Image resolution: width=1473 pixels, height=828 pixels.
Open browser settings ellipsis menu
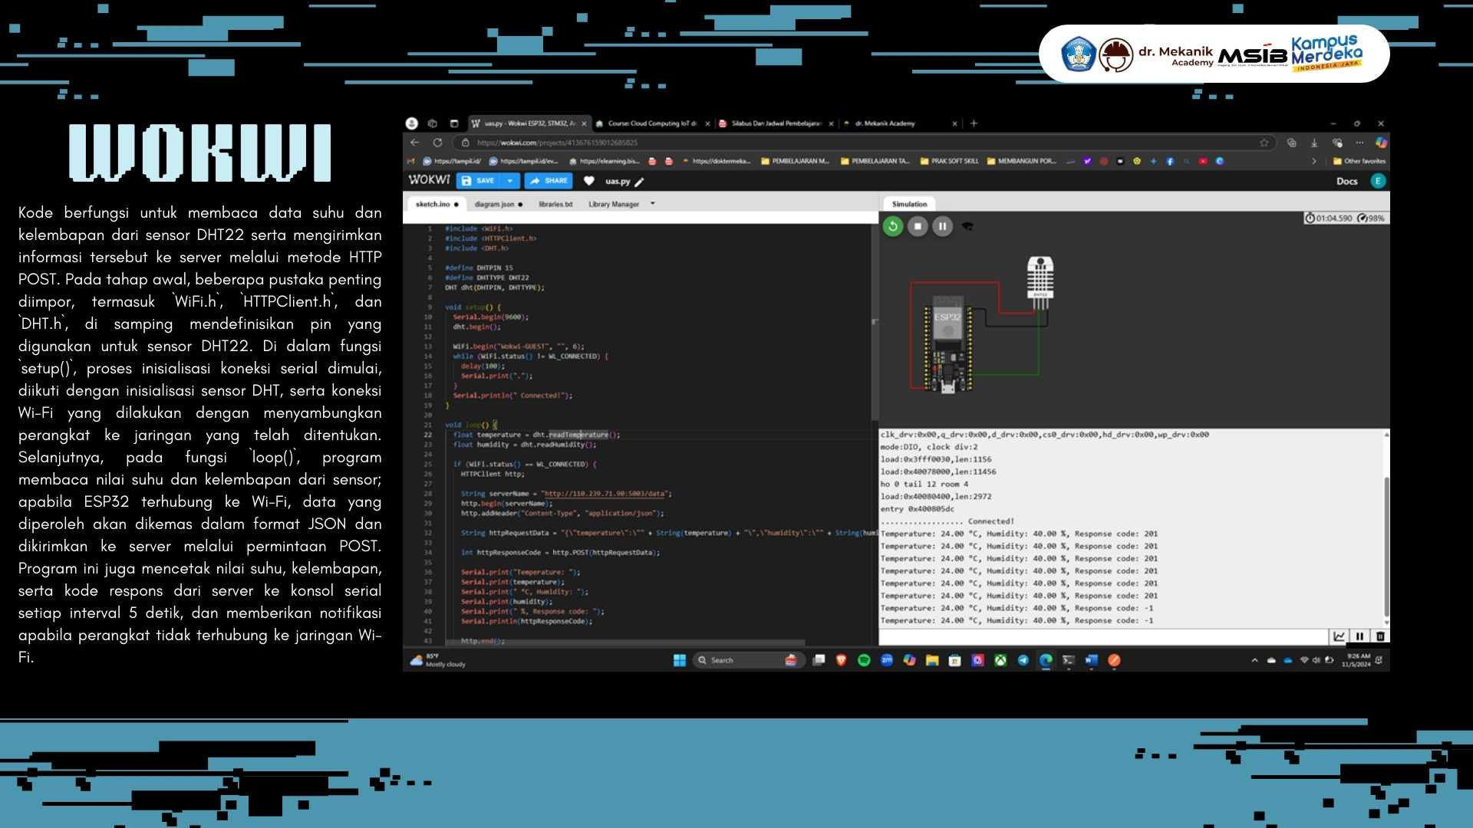coord(1359,143)
